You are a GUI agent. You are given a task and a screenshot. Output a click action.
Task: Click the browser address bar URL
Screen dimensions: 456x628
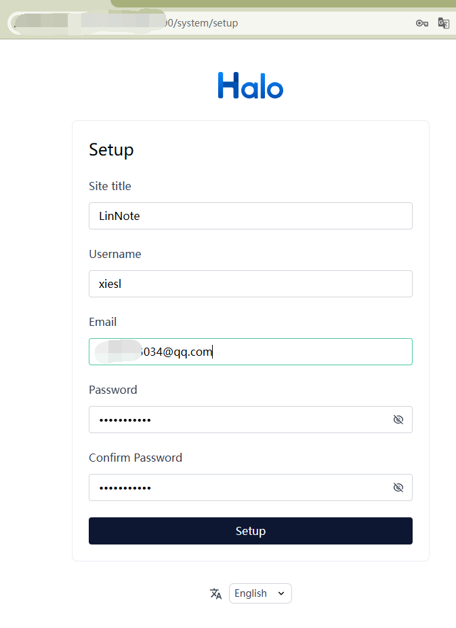pyautogui.click(x=203, y=23)
